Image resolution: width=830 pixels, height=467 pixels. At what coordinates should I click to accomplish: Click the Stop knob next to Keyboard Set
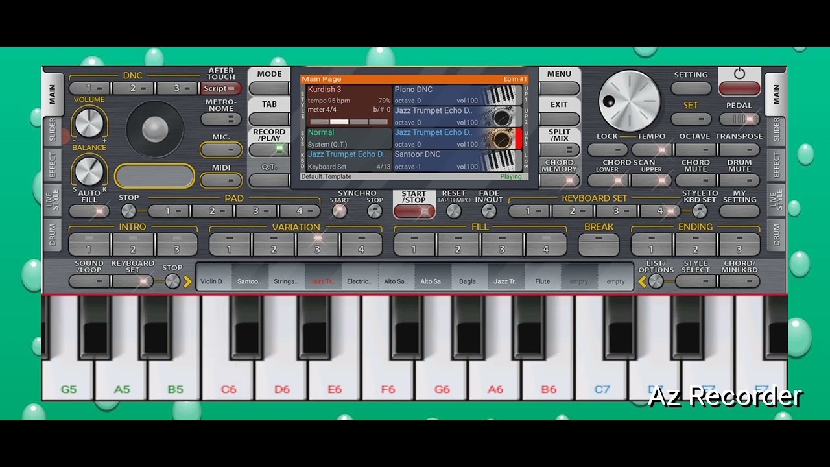(172, 281)
